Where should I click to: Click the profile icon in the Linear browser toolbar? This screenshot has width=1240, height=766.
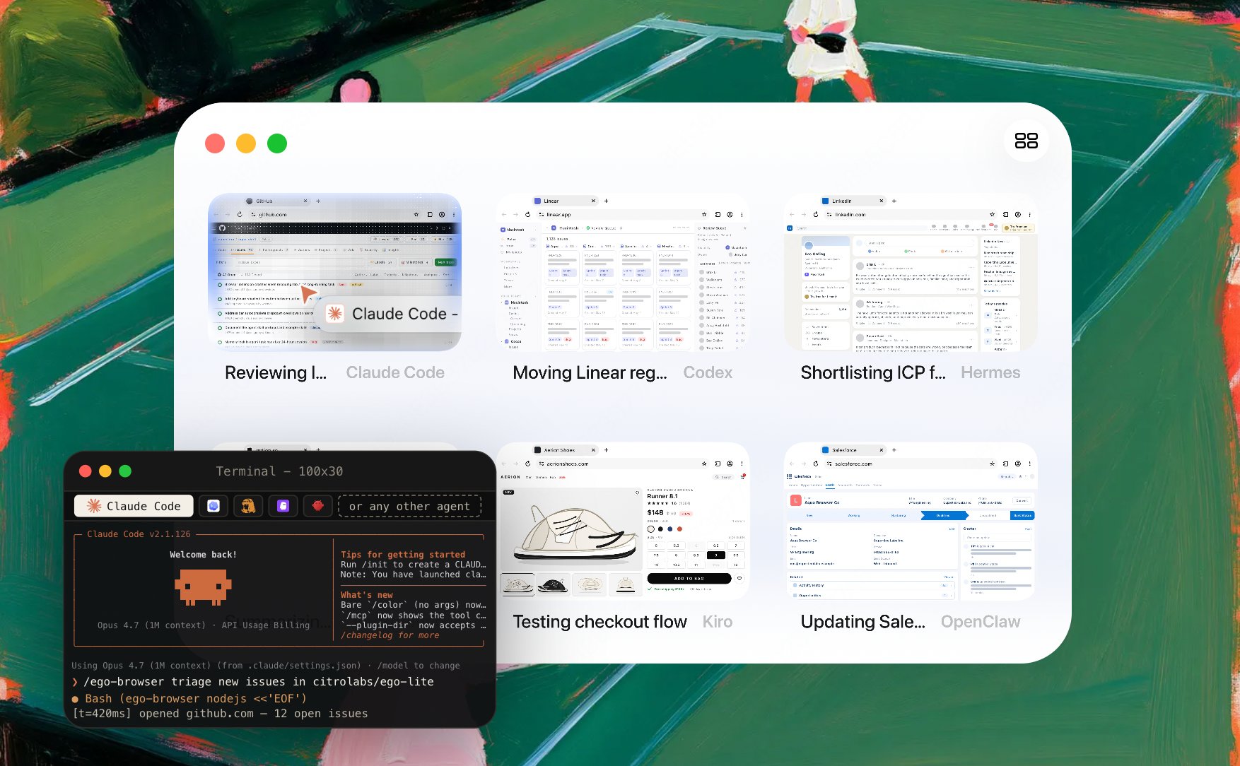[730, 214]
